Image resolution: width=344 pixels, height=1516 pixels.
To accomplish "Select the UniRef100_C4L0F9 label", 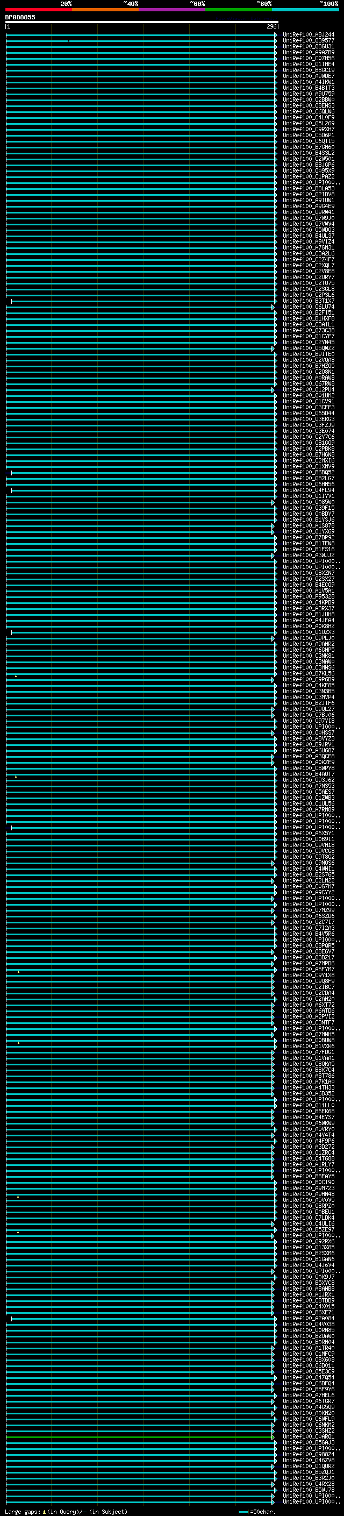I will click(308, 118).
